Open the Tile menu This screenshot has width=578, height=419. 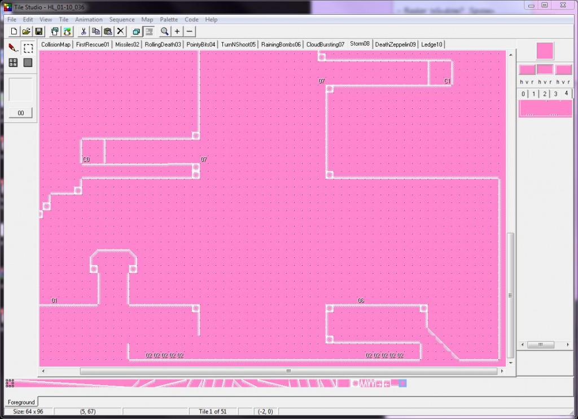tap(64, 20)
